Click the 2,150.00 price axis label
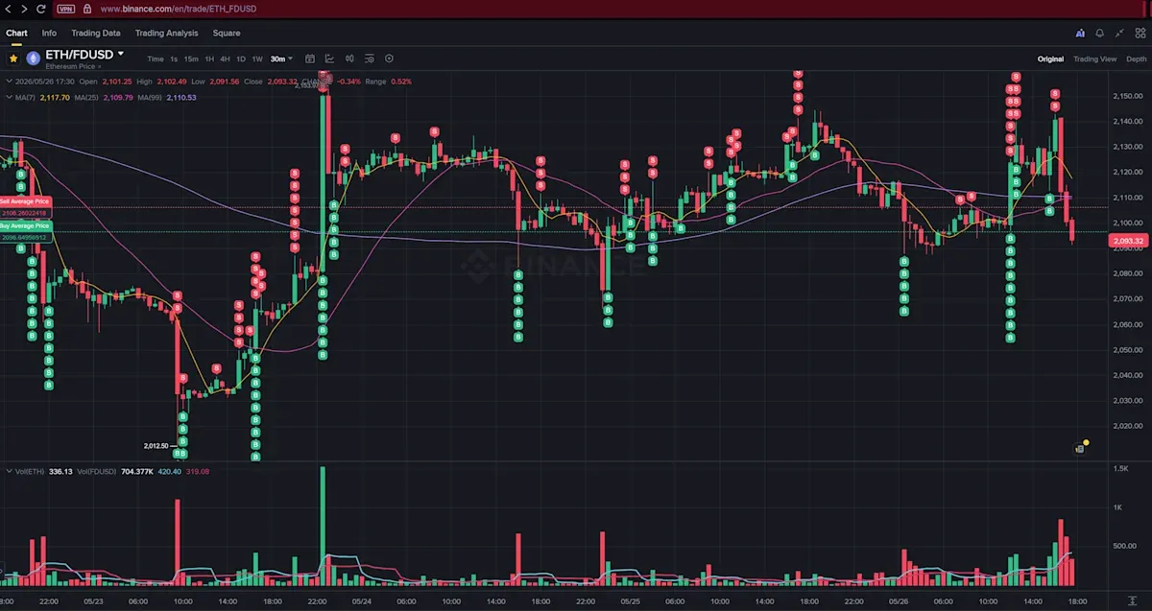The height and width of the screenshot is (611, 1152). coord(1127,96)
